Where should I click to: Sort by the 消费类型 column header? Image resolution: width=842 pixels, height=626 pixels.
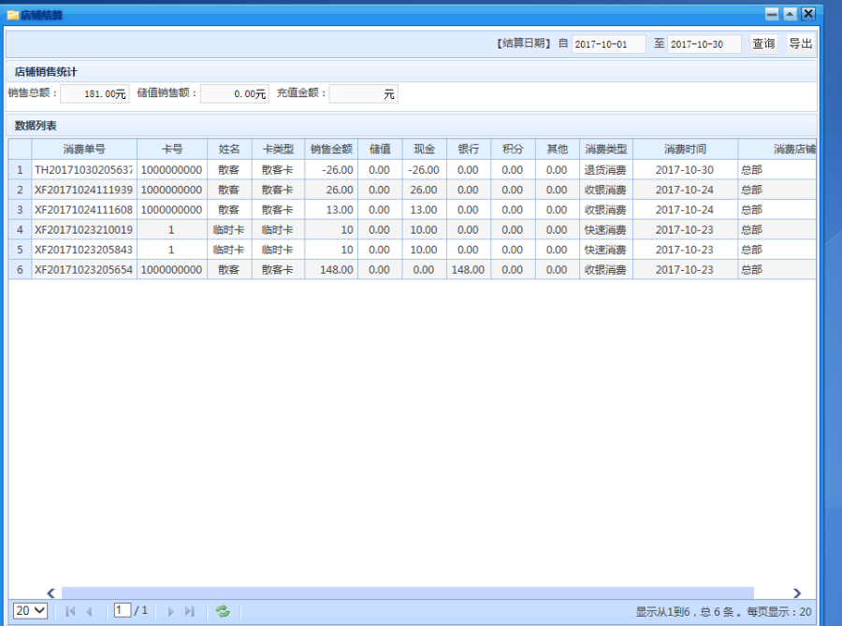click(x=605, y=149)
